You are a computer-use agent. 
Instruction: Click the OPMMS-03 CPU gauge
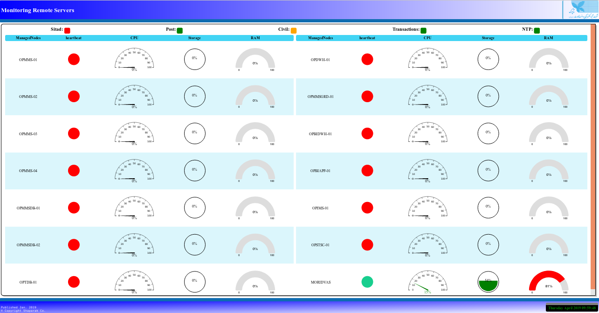tap(134, 133)
